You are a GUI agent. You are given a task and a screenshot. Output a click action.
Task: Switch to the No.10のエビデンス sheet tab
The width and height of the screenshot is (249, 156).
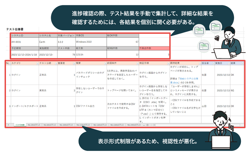66,125
